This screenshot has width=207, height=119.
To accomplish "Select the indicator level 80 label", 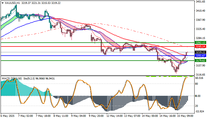I will pyautogui.click(x=197, y=84).
